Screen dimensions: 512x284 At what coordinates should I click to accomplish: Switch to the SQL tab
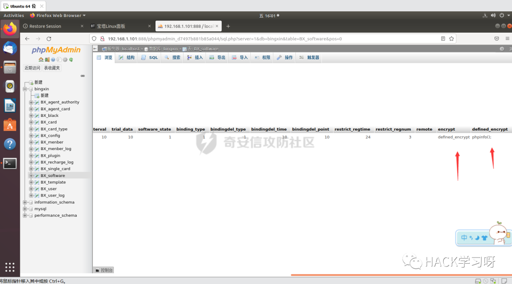pos(150,57)
